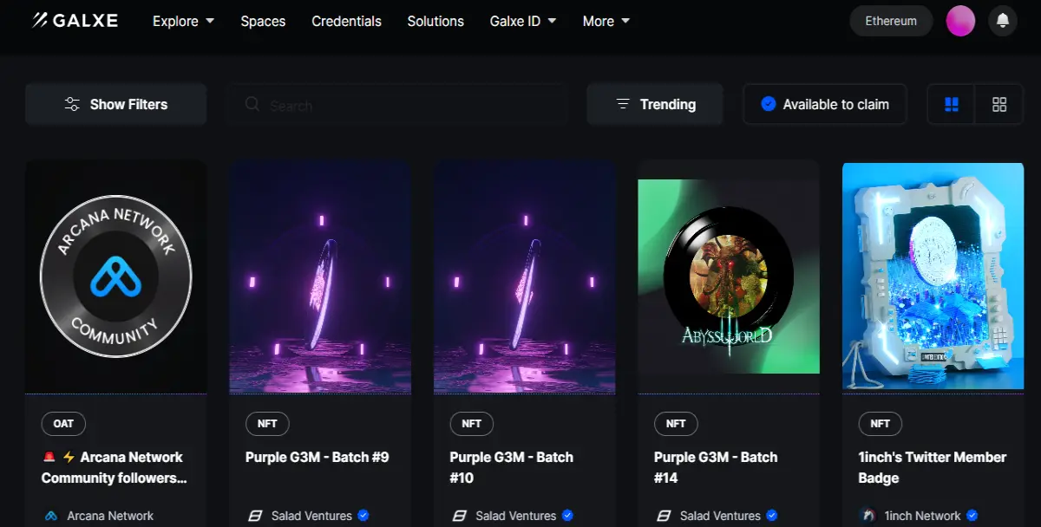Open the Purple G3M - Batch #10 title
The width and height of the screenshot is (1041, 527).
(x=512, y=467)
